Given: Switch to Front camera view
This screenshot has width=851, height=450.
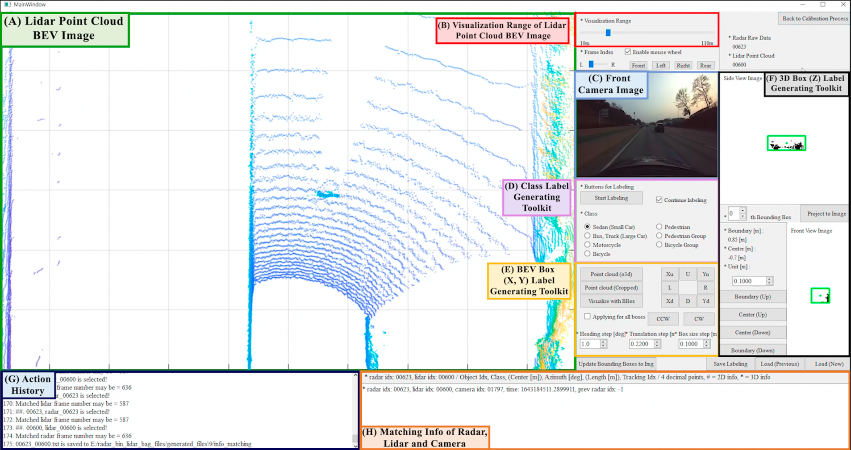Looking at the screenshot, I should (x=638, y=65).
